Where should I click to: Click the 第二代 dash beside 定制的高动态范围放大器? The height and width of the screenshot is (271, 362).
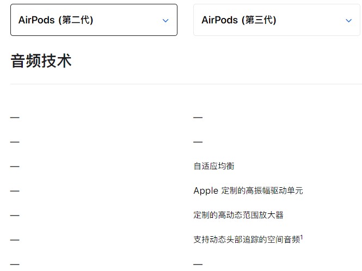15,215
